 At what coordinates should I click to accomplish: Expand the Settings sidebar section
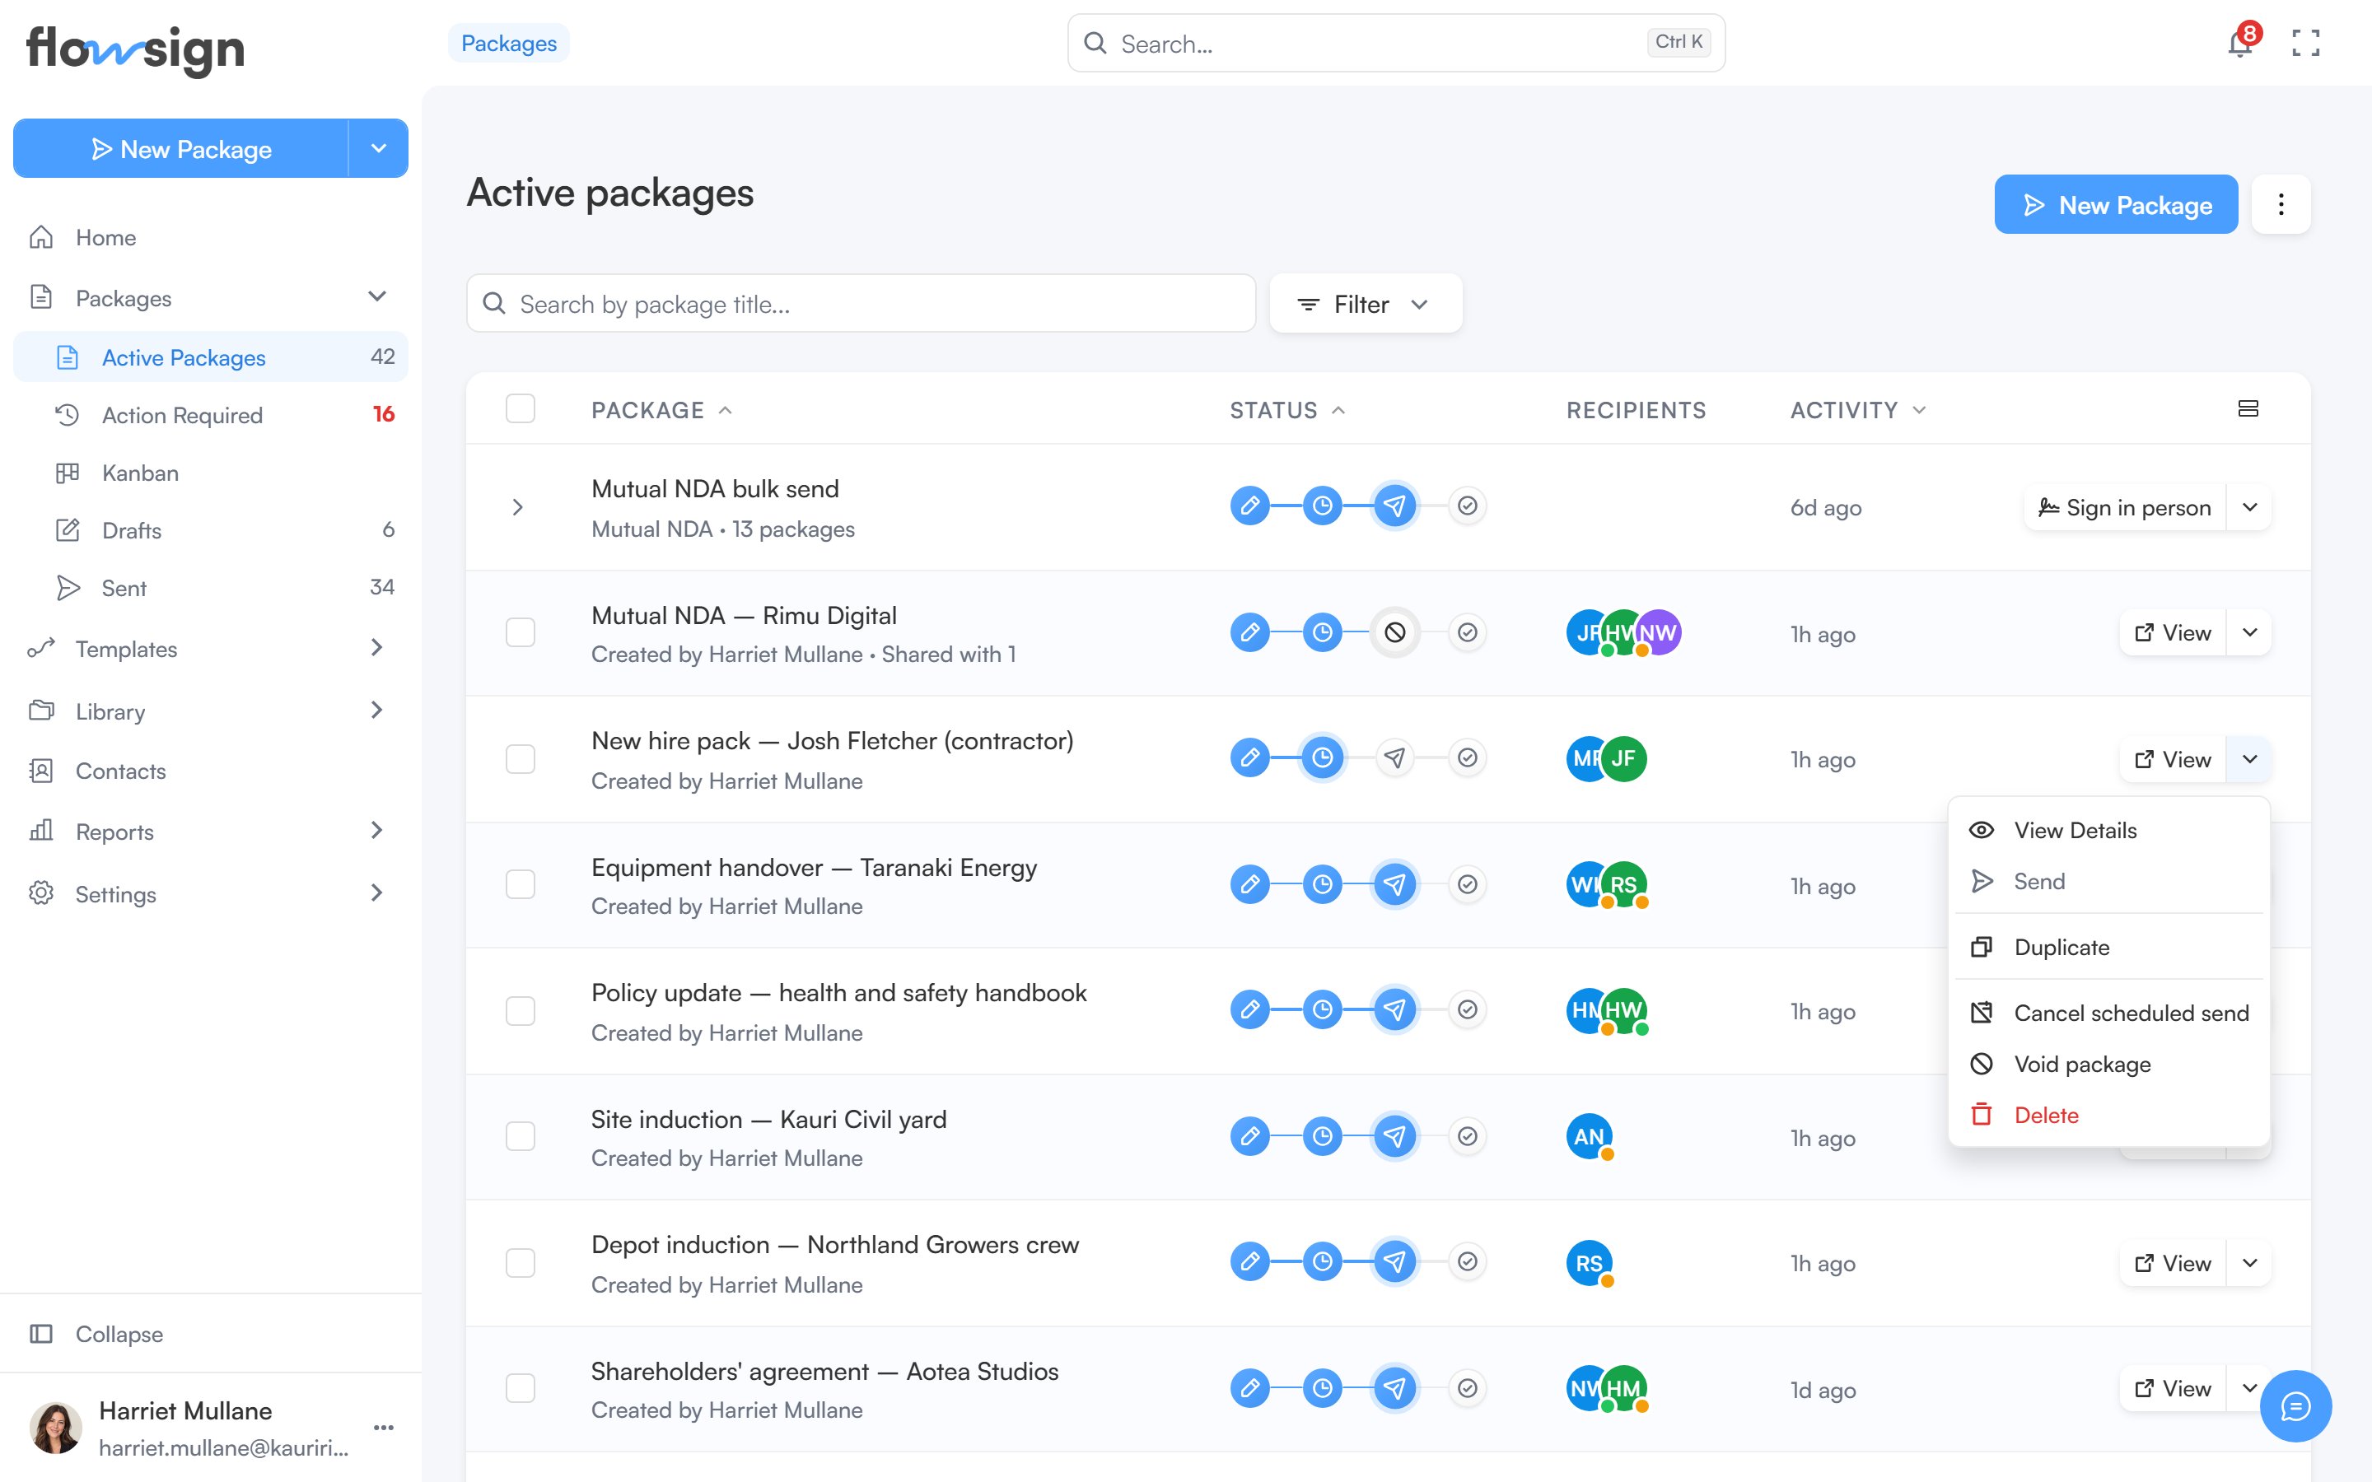tap(377, 893)
